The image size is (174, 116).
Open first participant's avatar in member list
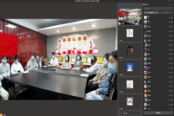tap(145, 17)
